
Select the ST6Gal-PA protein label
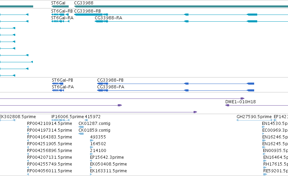point(63,87)
